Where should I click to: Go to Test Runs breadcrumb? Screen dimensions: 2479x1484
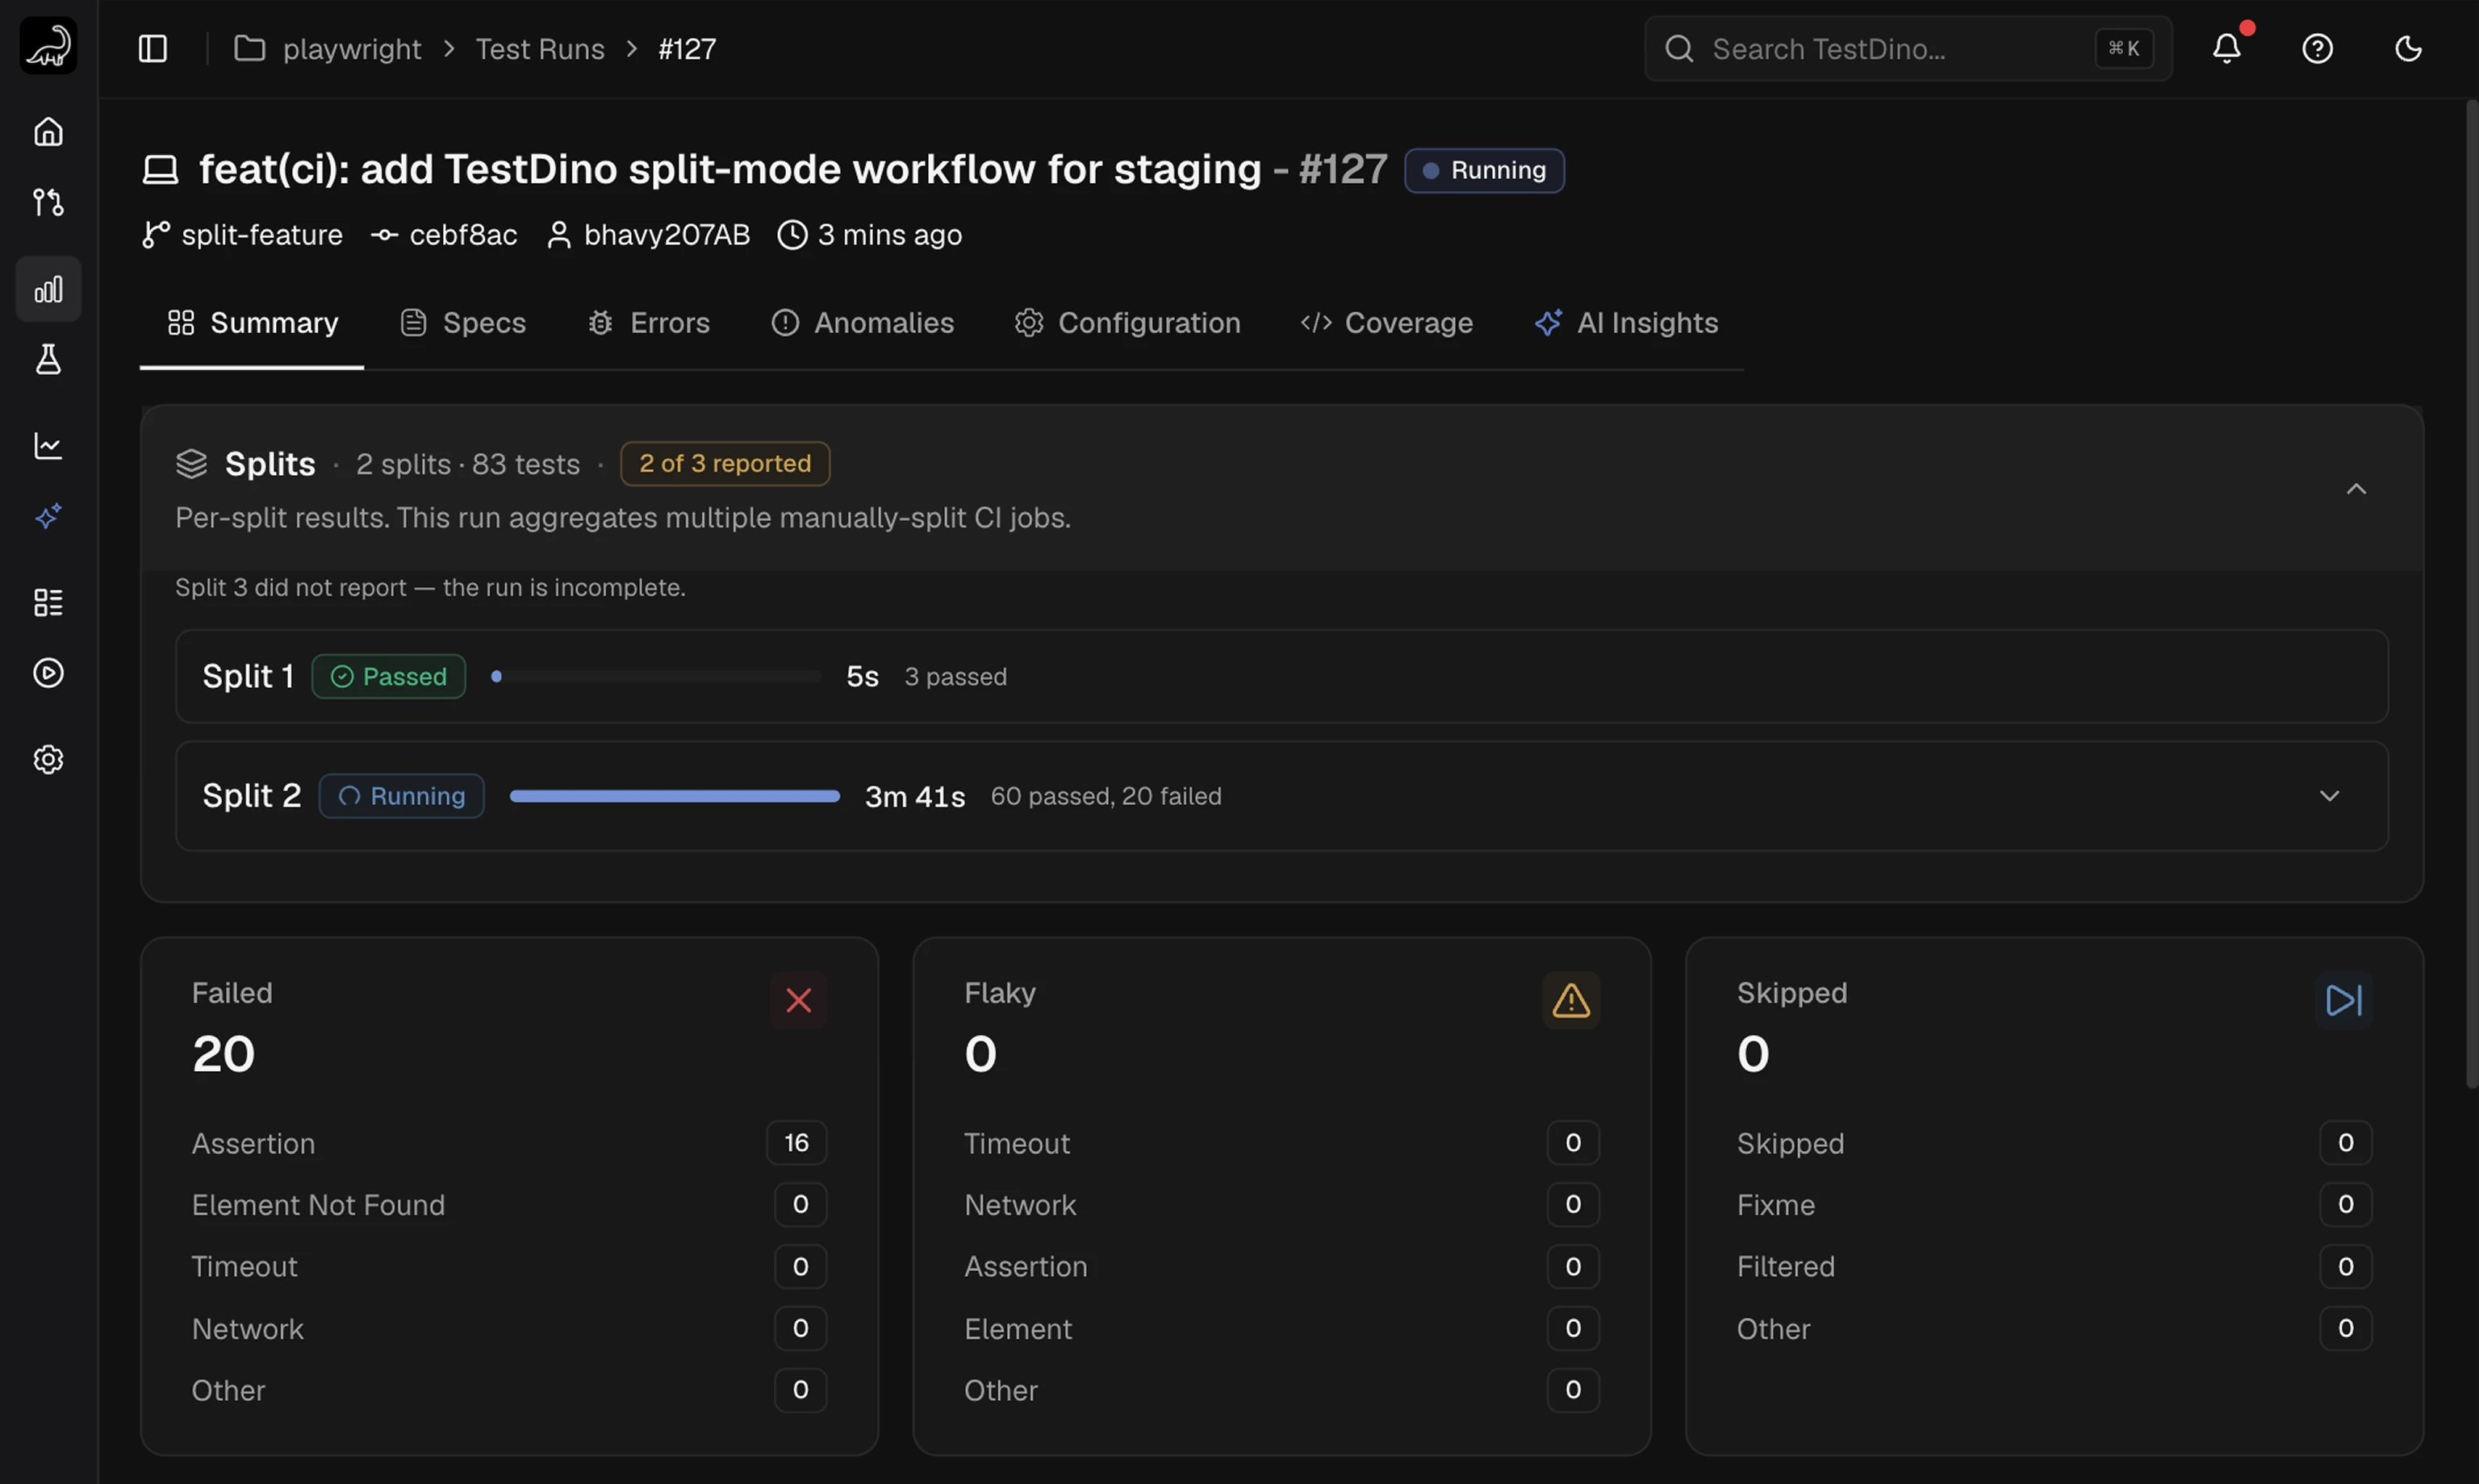540,49
